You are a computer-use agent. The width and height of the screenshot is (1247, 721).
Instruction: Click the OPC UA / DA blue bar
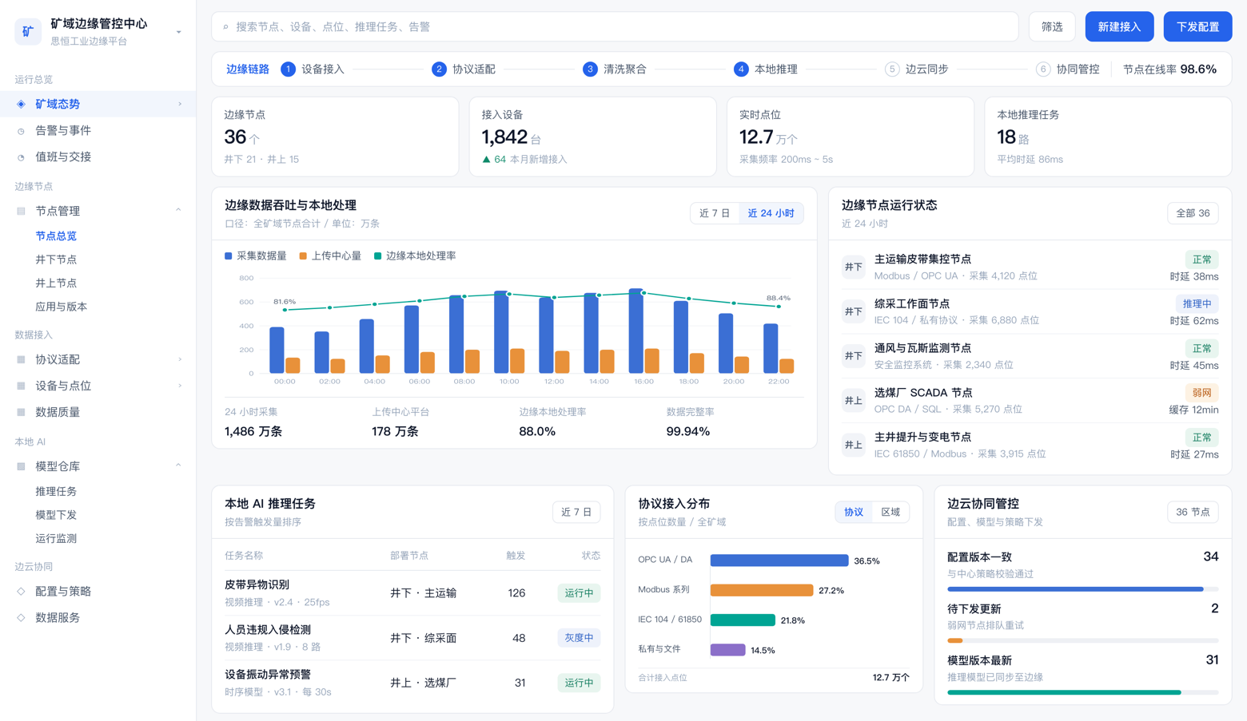click(779, 561)
